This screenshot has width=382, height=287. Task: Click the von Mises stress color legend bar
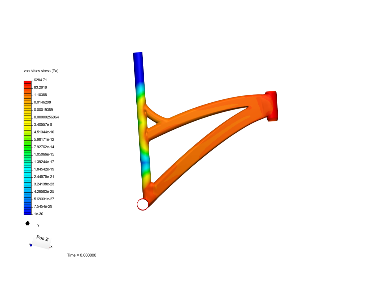point(28,148)
